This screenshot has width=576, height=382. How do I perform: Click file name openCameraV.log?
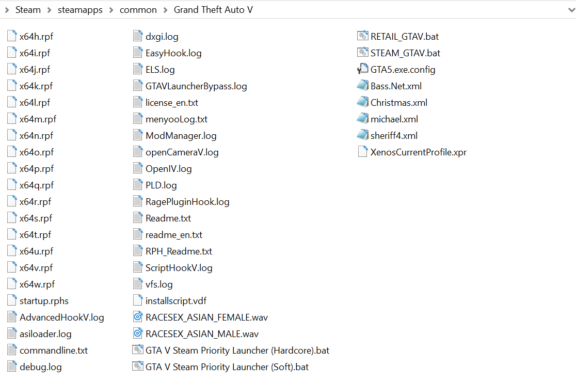(x=182, y=152)
